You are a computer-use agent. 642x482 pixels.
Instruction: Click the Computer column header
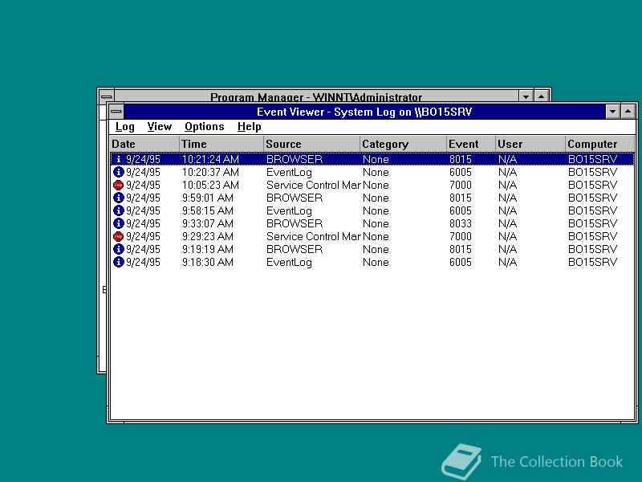pyautogui.click(x=600, y=144)
